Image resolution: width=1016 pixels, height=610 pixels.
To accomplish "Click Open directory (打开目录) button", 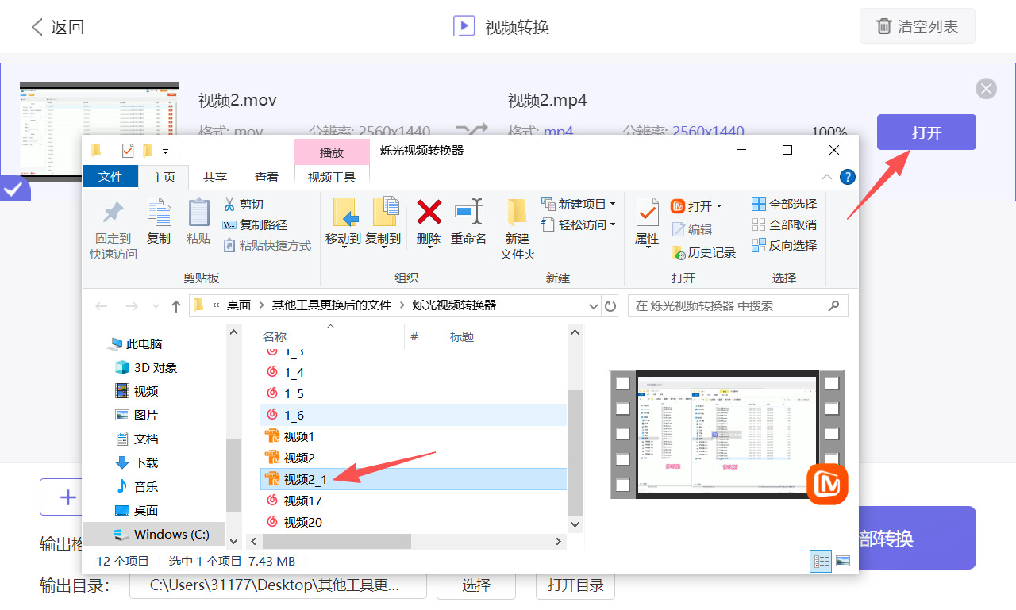I will point(575,585).
